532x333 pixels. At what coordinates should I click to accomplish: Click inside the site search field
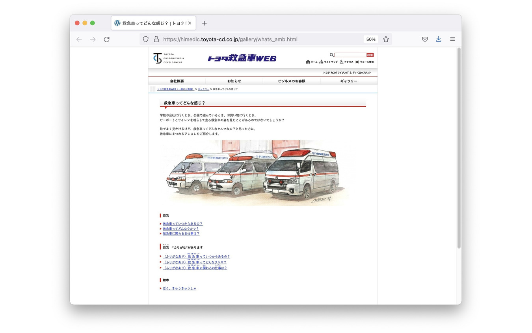pyautogui.click(x=350, y=55)
